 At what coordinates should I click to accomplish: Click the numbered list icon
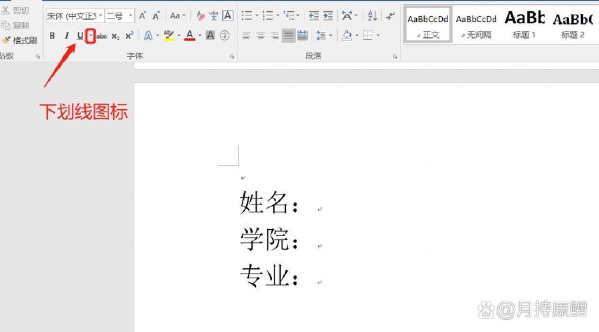tap(268, 16)
